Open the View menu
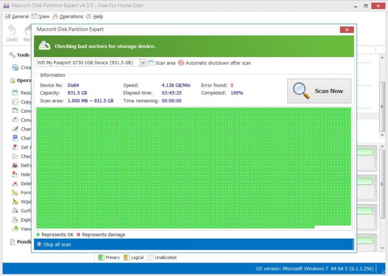Screen dimensions: 388x276 coord(40,17)
